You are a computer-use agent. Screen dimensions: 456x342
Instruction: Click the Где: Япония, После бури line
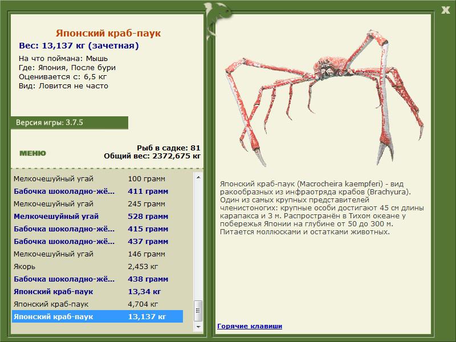click(x=67, y=67)
